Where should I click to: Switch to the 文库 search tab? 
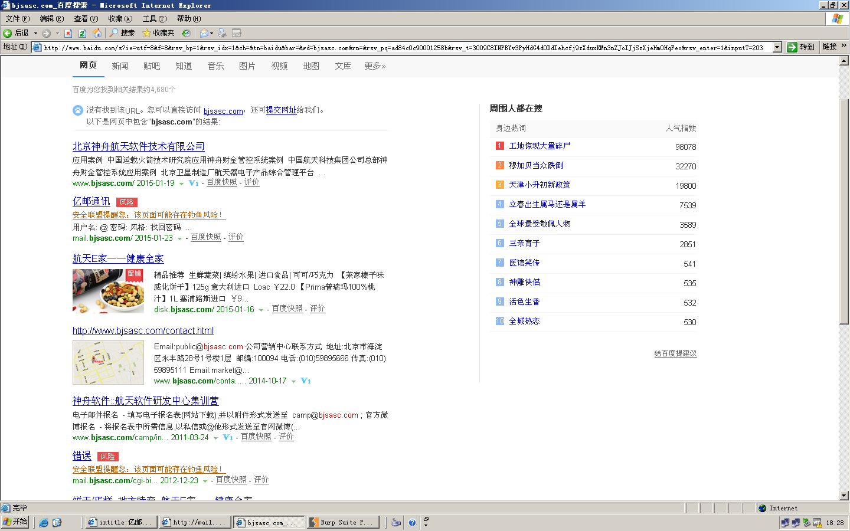[x=343, y=66]
